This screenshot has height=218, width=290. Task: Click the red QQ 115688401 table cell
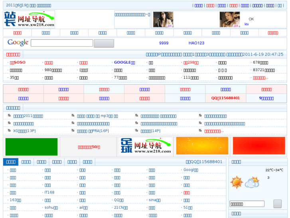pyautogui.click(x=225, y=98)
